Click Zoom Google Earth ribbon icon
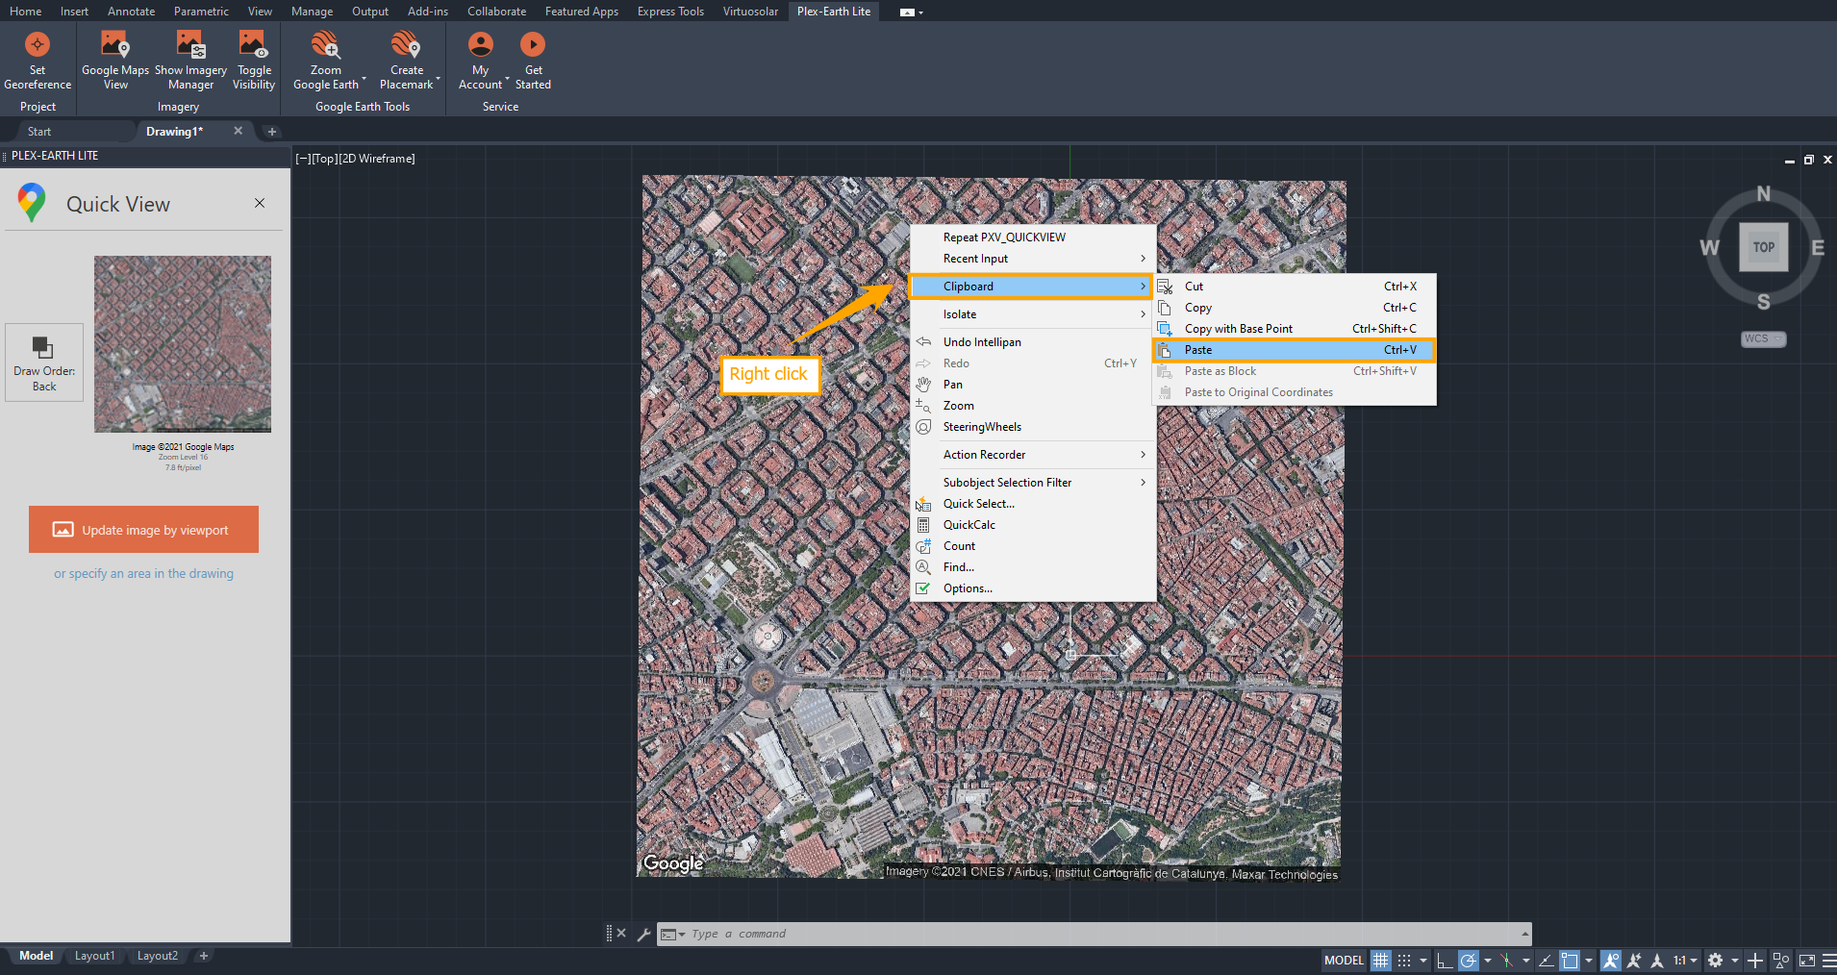 click(x=326, y=45)
